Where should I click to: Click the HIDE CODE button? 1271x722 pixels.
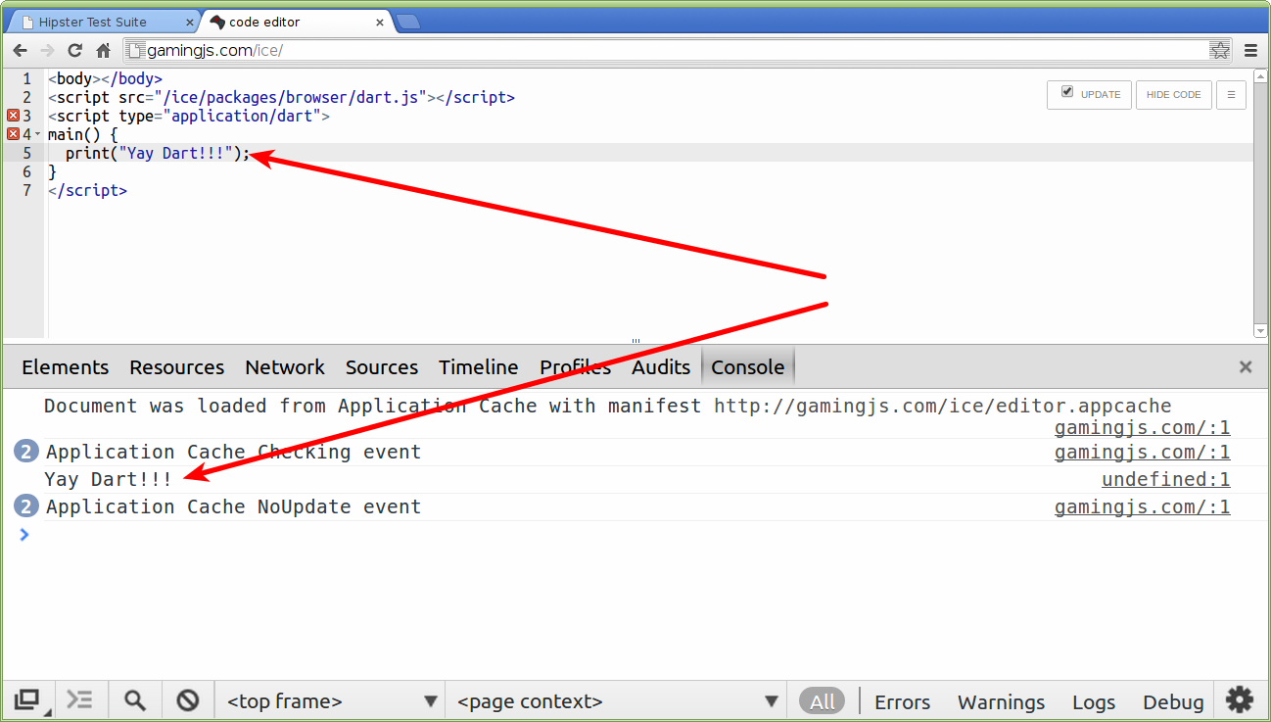coord(1173,94)
